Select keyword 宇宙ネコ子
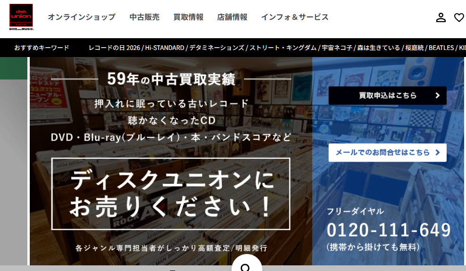This screenshot has height=271, width=466. click(337, 48)
